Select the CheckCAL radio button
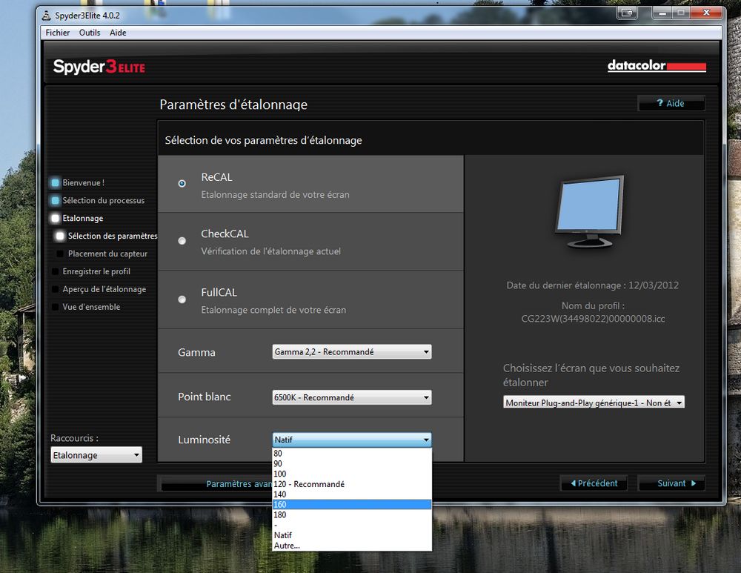This screenshot has width=741, height=573. coord(182,241)
